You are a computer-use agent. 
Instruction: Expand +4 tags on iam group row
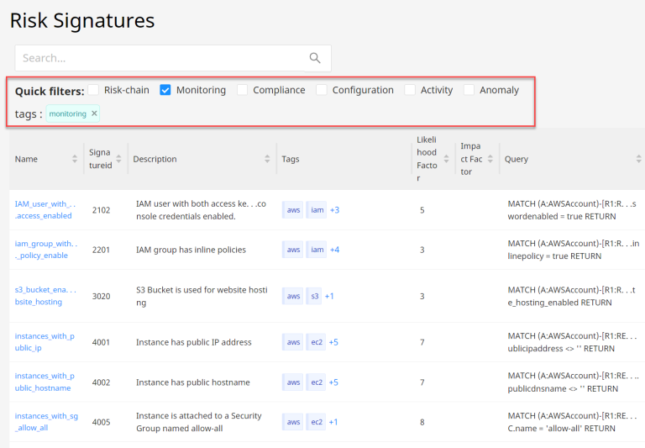[334, 250]
